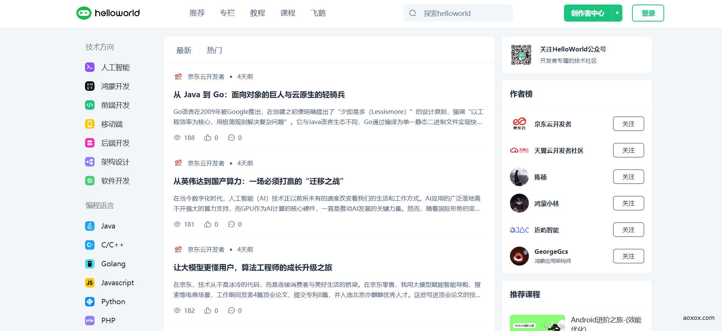722x331 pixels.
Task: Open the 架构设计 category icon
Action: click(x=90, y=162)
